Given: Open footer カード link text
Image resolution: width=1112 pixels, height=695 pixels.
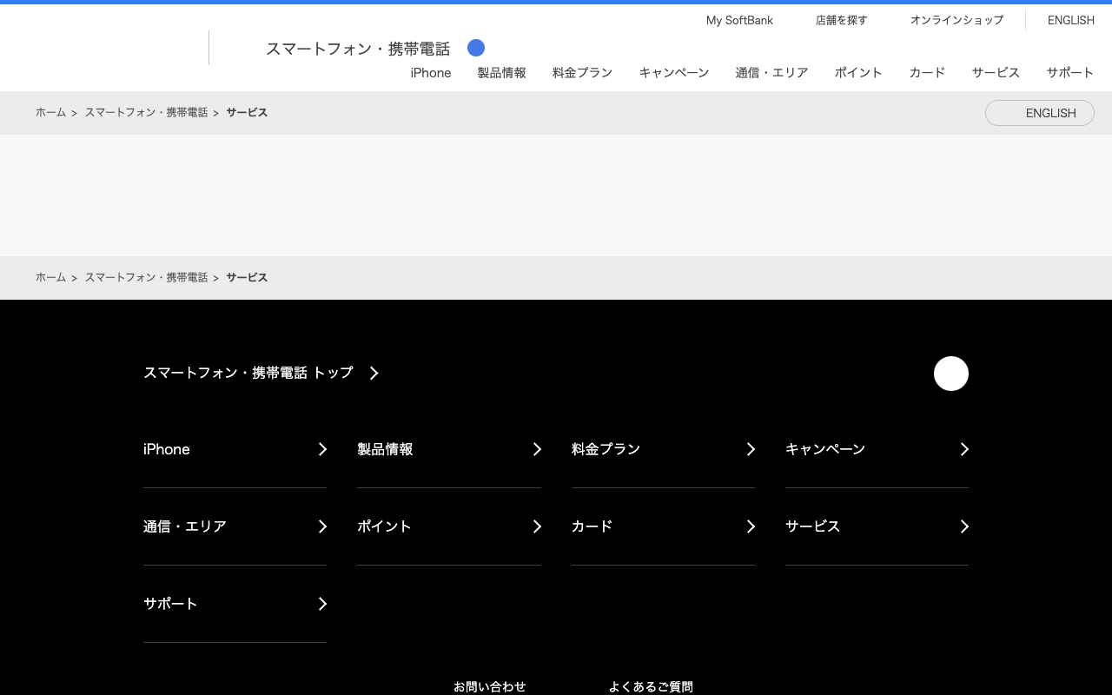Looking at the screenshot, I should tap(592, 526).
